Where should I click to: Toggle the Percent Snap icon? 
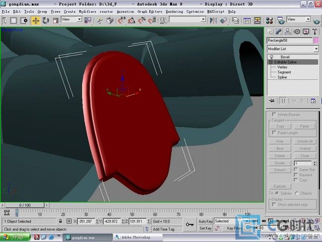pyautogui.click(x=142, y=20)
